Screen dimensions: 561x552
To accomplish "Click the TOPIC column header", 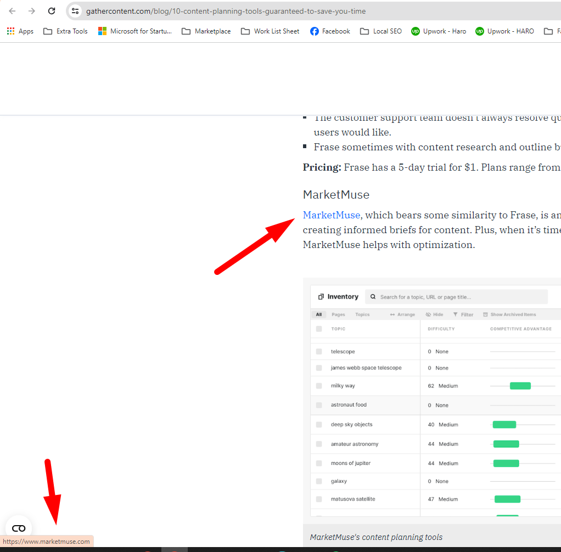I will tap(338, 329).
